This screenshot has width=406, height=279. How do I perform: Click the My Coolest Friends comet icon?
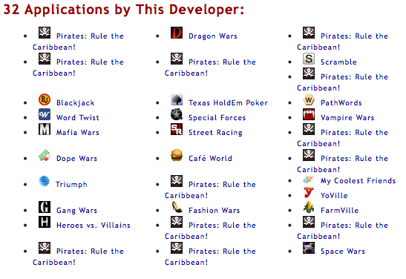308,180
